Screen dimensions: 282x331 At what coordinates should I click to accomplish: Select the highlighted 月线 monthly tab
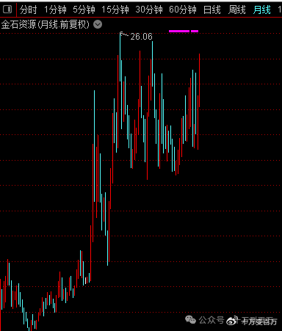tap(262, 10)
